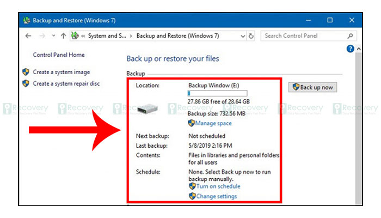Click Create a system image link
This screenshot has height=218, width=381.
pyautogui.click(x=62, y=72)
